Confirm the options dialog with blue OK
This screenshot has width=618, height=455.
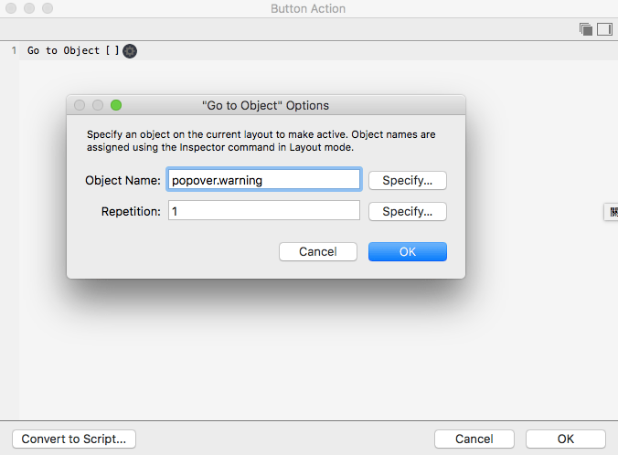coord(407,251)
